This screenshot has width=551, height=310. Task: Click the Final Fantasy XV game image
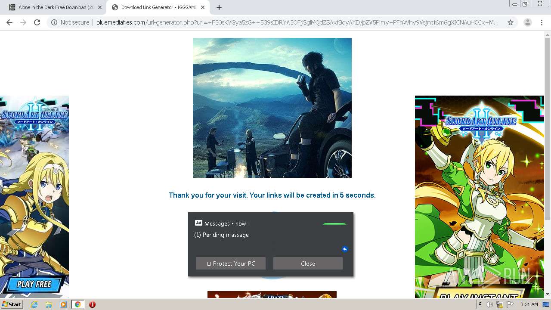click(272, 108)
